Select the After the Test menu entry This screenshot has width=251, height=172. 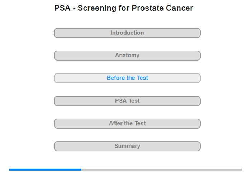point(127,124)
